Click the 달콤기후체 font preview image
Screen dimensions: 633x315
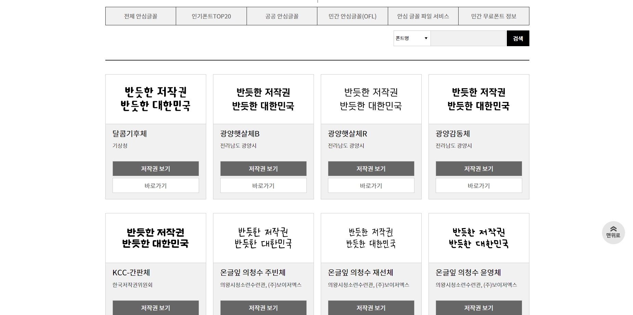(x=156, y=99)
